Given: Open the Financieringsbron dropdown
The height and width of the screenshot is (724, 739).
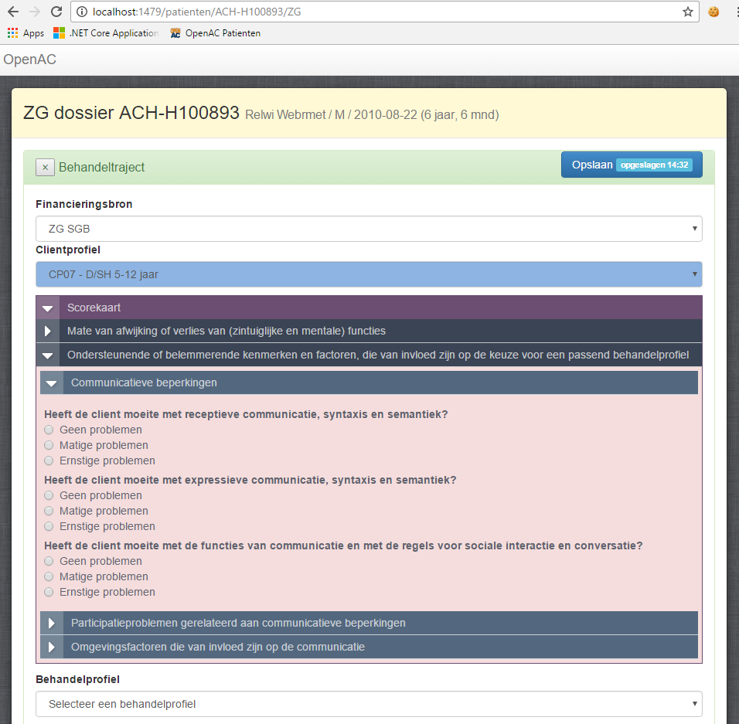Looking at the screenshot, I should tap(368, 229).
